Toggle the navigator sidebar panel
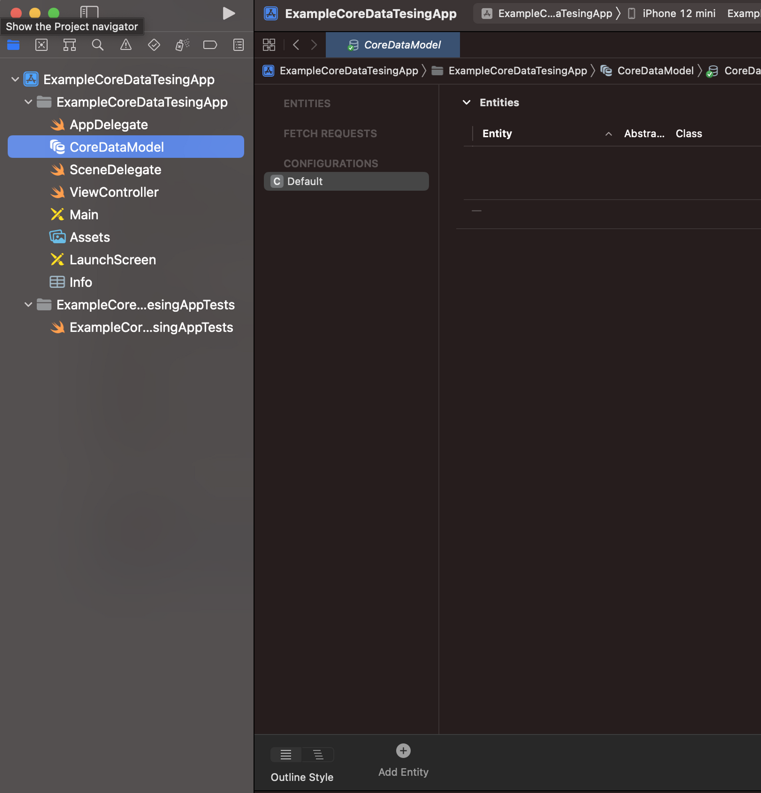 pos(89,12)
